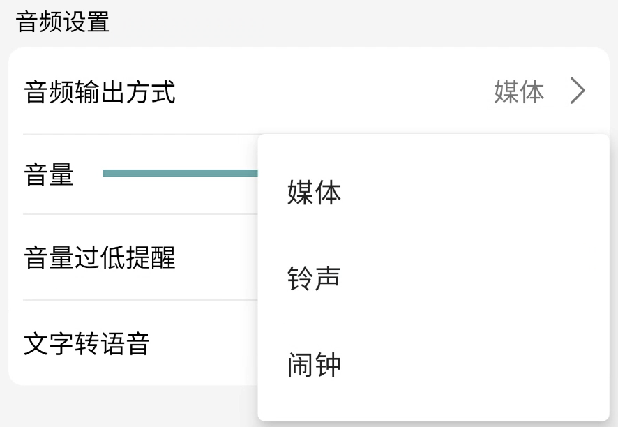Tap the 音量 label
Screen dimensions: 618x427
(x=49, y=174)
